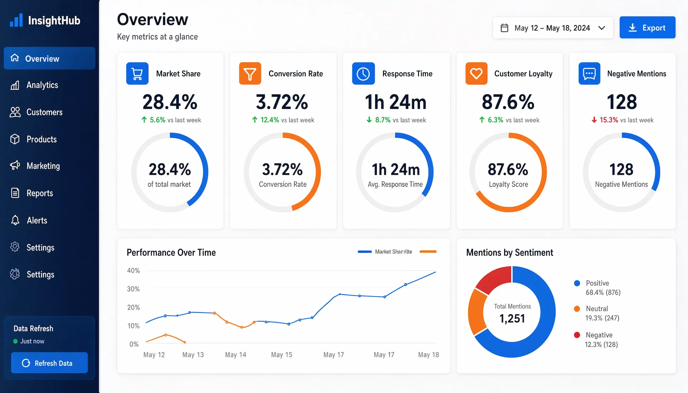Click the refresh circle icon
This screenshot has width=688, height=393.
(x=26, y=363)
